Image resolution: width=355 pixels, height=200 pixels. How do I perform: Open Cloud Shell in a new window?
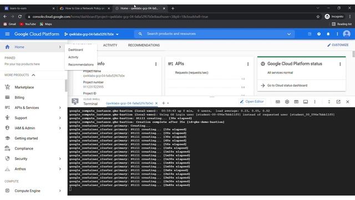[338, 102]
